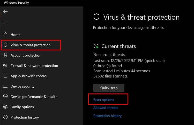This screenshot has width=194, height=125.
Task: Select Home in the sidebar
Action: [15, 35]
